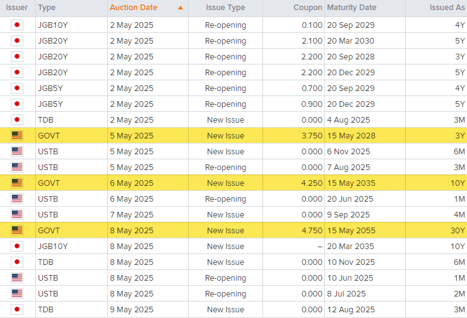Select New Issue in 7 May 2025 row
This screenshot has width=467, height=318.
click(225, 215)
